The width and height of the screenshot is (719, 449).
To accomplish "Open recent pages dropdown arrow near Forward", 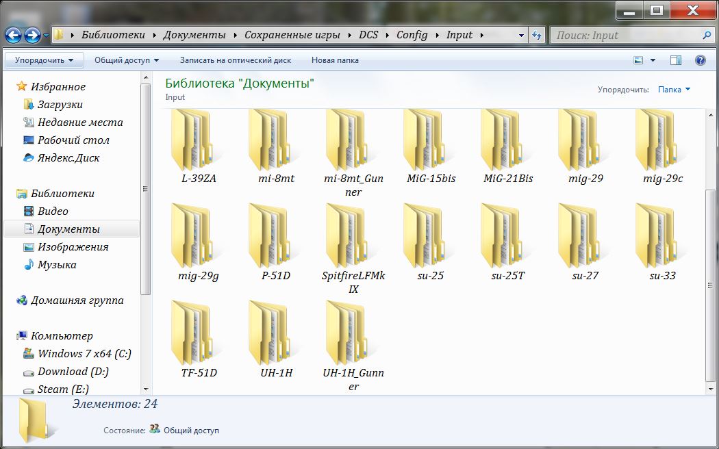I will coord(46,36).
